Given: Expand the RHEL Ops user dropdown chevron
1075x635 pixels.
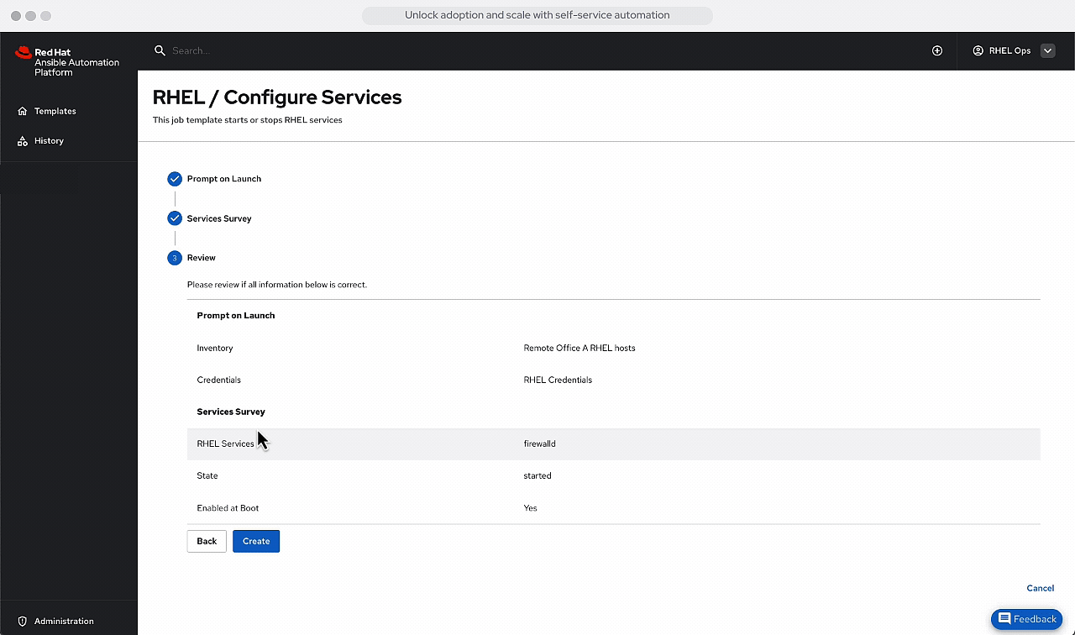Looking at the screenshot, I should pyautogui.click(x=1047, y=50).
